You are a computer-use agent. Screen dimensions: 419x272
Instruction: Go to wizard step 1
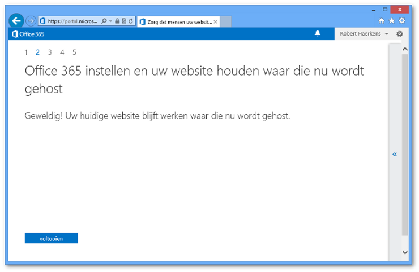(x=26, y=52)
